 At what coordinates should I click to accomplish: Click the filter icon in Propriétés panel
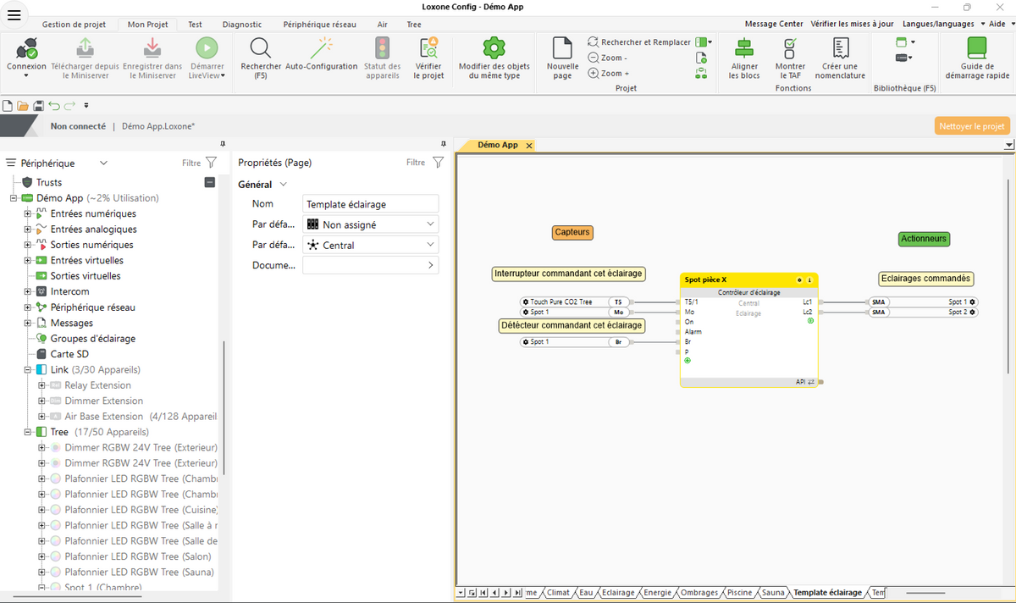[x=437, y=162]
